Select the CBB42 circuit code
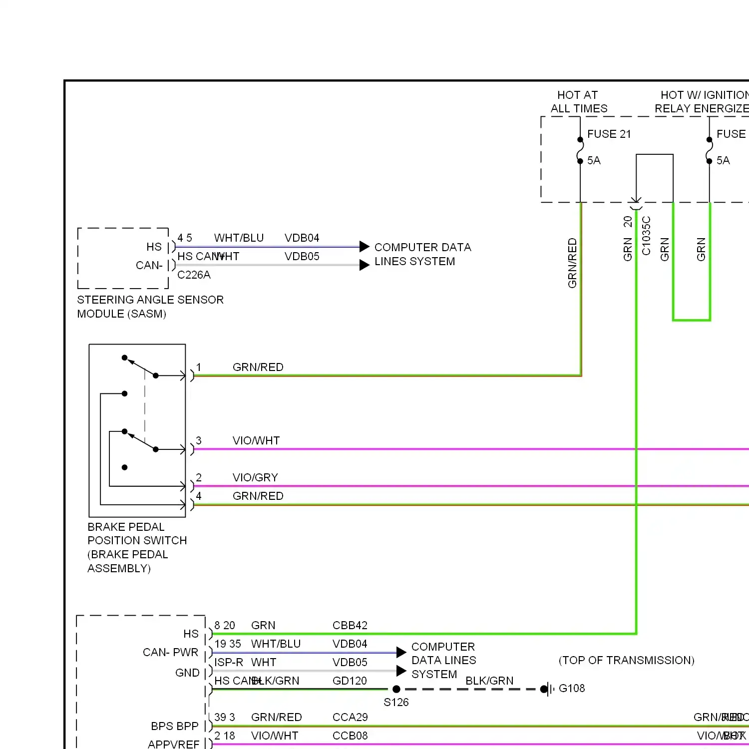 coord(350,625)
